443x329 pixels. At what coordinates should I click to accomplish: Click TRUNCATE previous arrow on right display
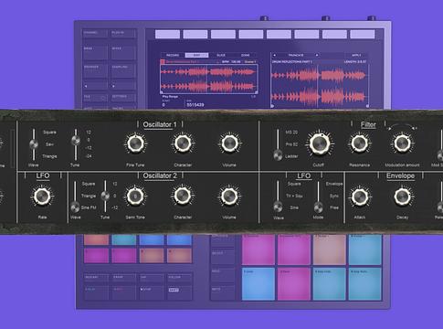274,55
